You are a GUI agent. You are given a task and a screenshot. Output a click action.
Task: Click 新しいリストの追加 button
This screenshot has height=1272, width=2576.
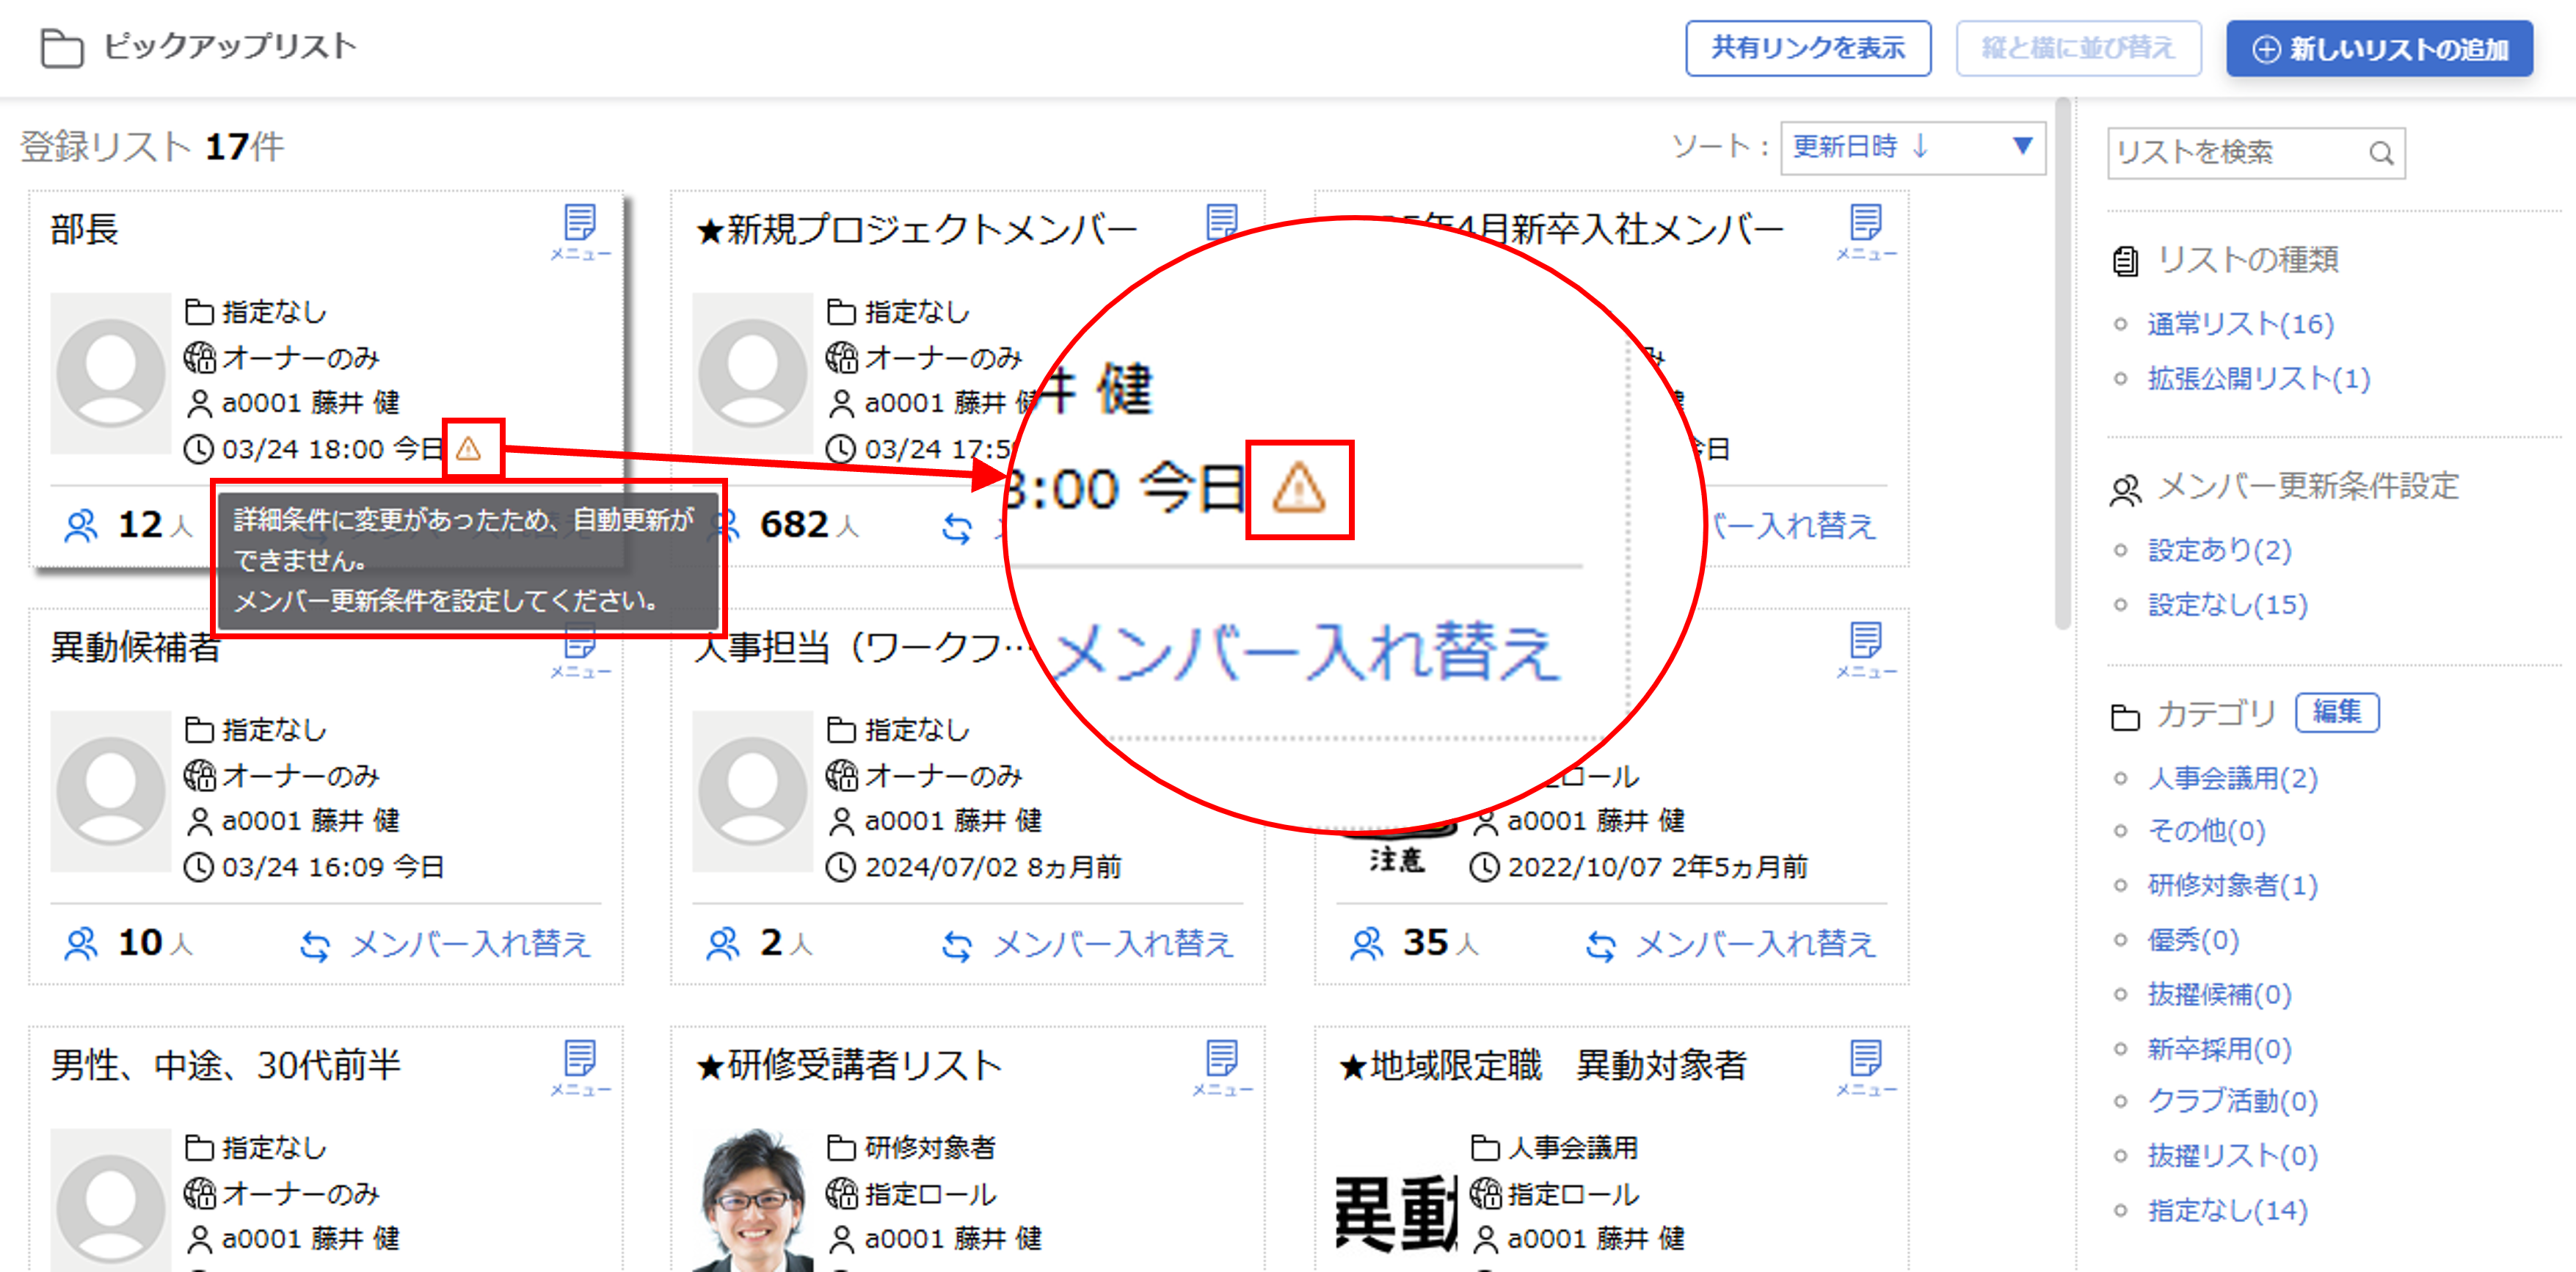[2379, 48]
